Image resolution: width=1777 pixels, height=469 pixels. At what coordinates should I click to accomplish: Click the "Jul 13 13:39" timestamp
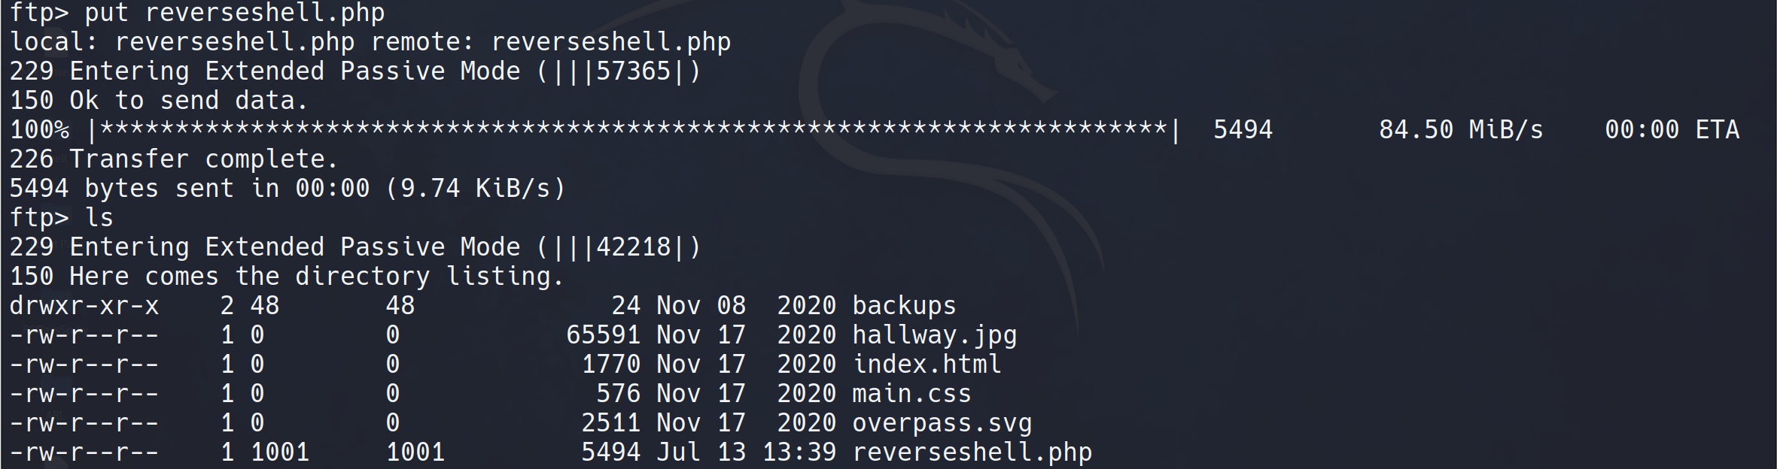(x=745, y=452)
